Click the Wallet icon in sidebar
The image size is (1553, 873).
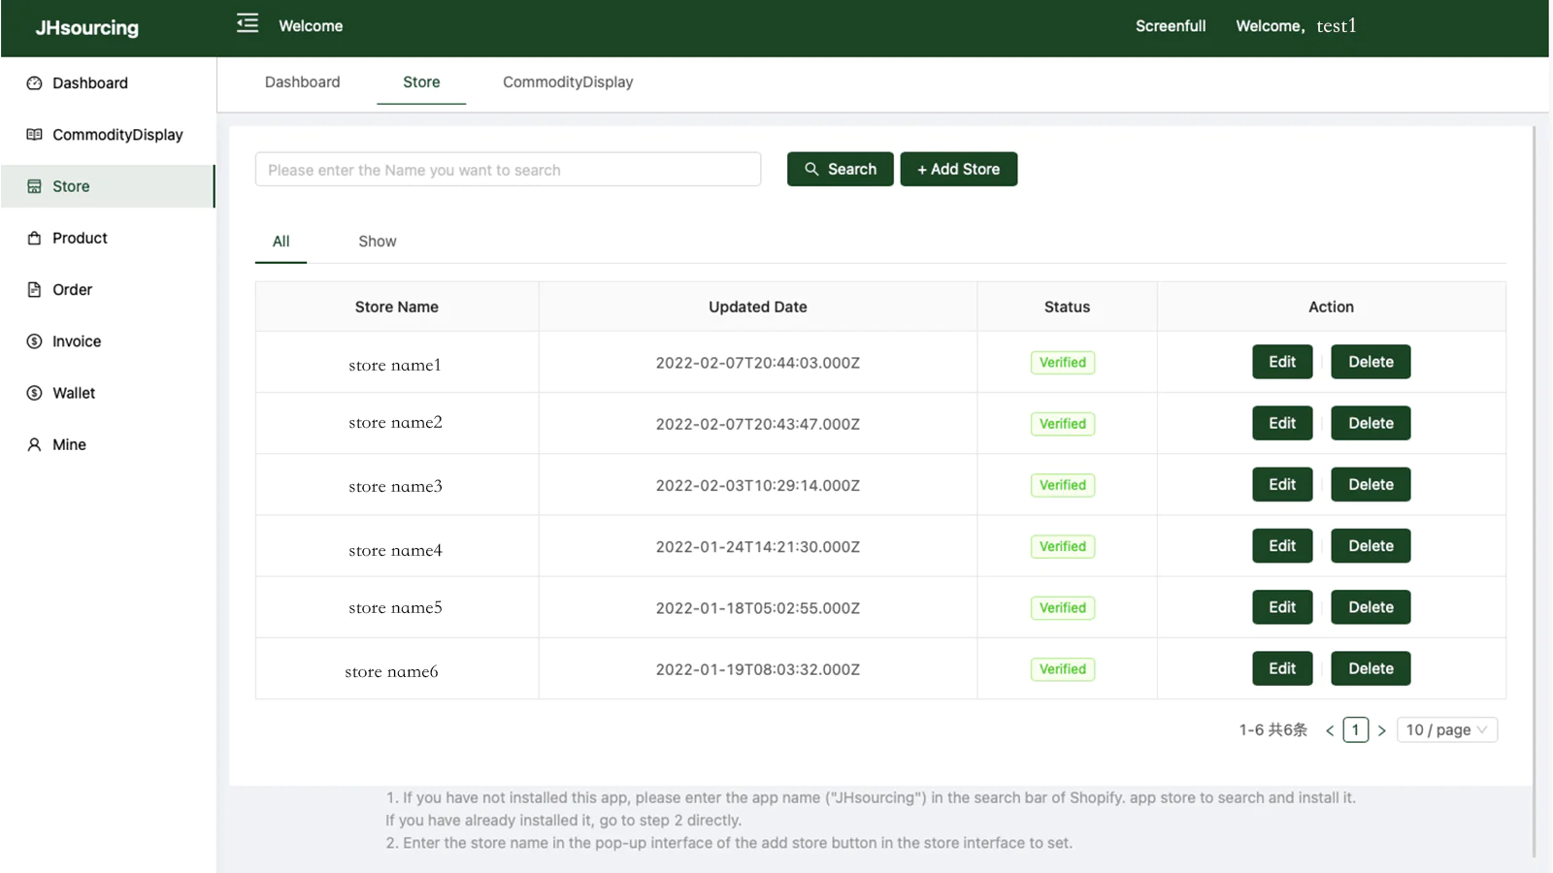point(34,393)
